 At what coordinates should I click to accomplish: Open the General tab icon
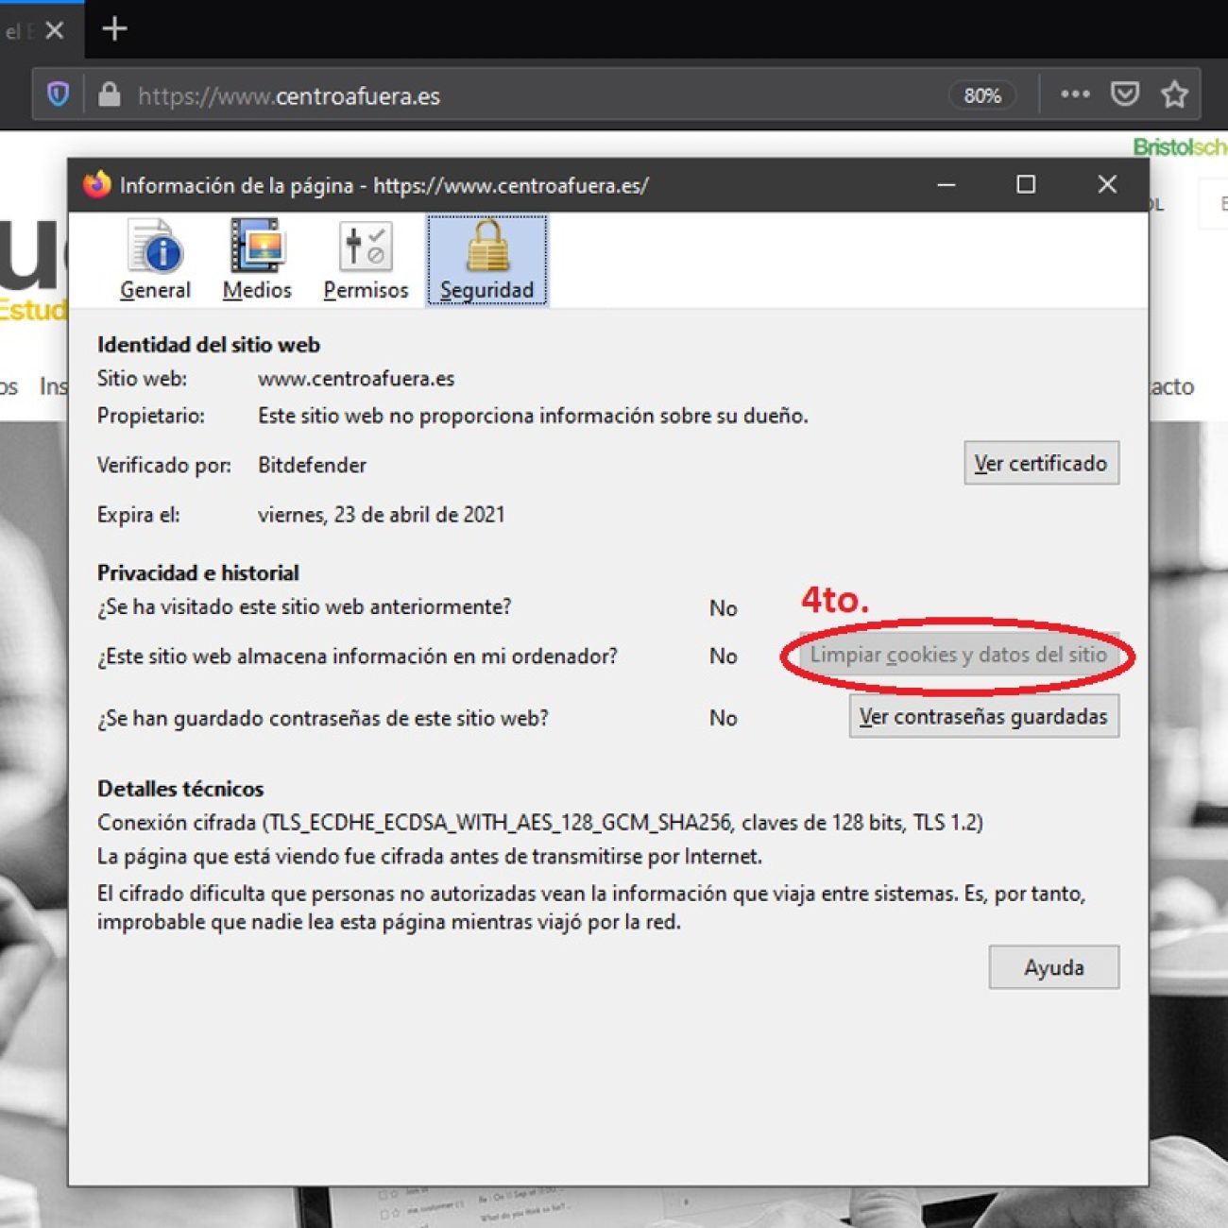pyautogui.click(x=155, y=260)
